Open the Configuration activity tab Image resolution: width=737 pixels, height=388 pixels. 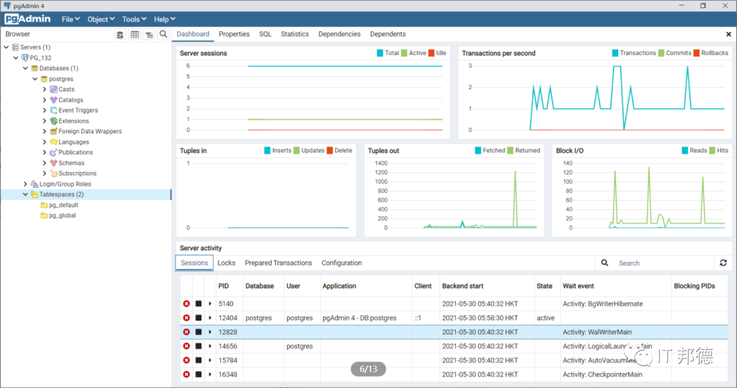[342, 263]
